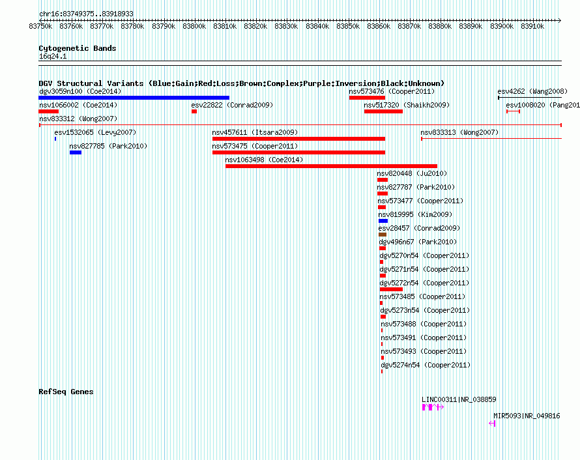Click the nsv573491 (Cooper2011) label
Viewport: 580px width, 460px height.
coord(424,338)
